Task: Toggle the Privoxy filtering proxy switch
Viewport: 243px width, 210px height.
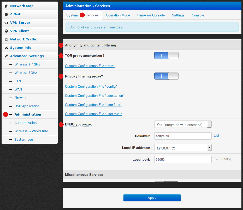Action: pos(166,76)
